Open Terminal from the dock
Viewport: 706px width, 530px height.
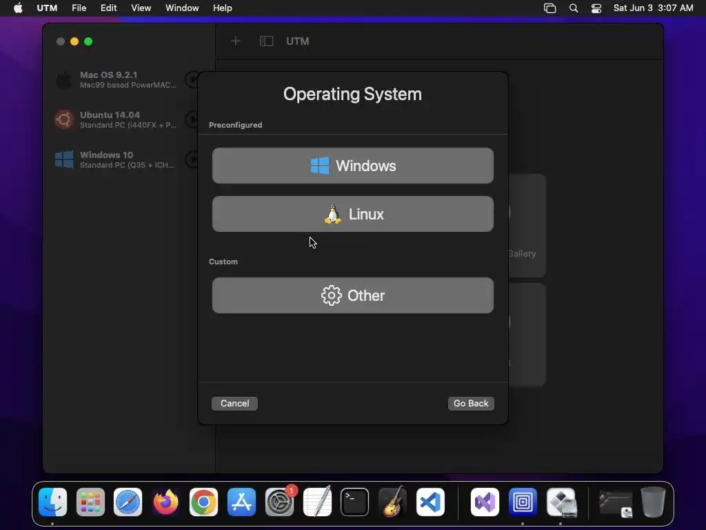[355, 502]
